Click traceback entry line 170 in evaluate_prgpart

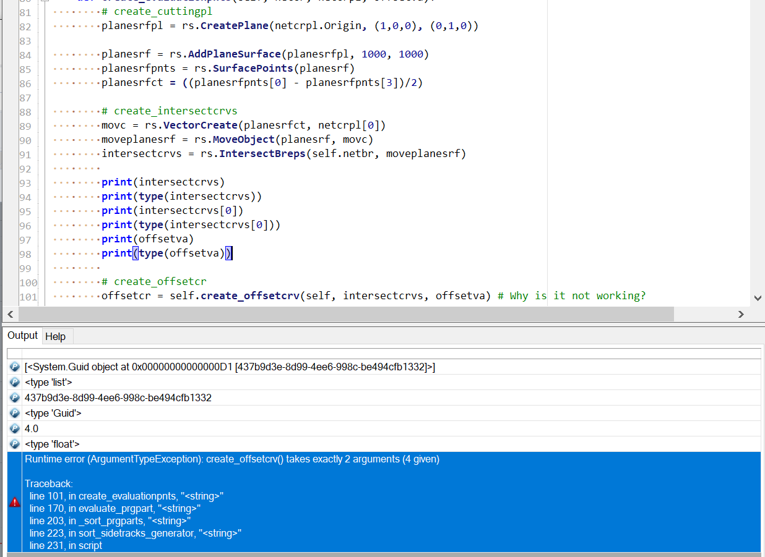(115, 509)
